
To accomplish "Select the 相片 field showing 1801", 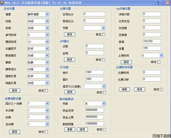I will pyautogui.click(x=95, y=72).
